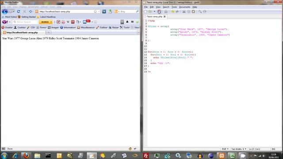Screen dimensions: 283x159
Task: Cut selection with gedit scissors icon
Action: (184, 11)
